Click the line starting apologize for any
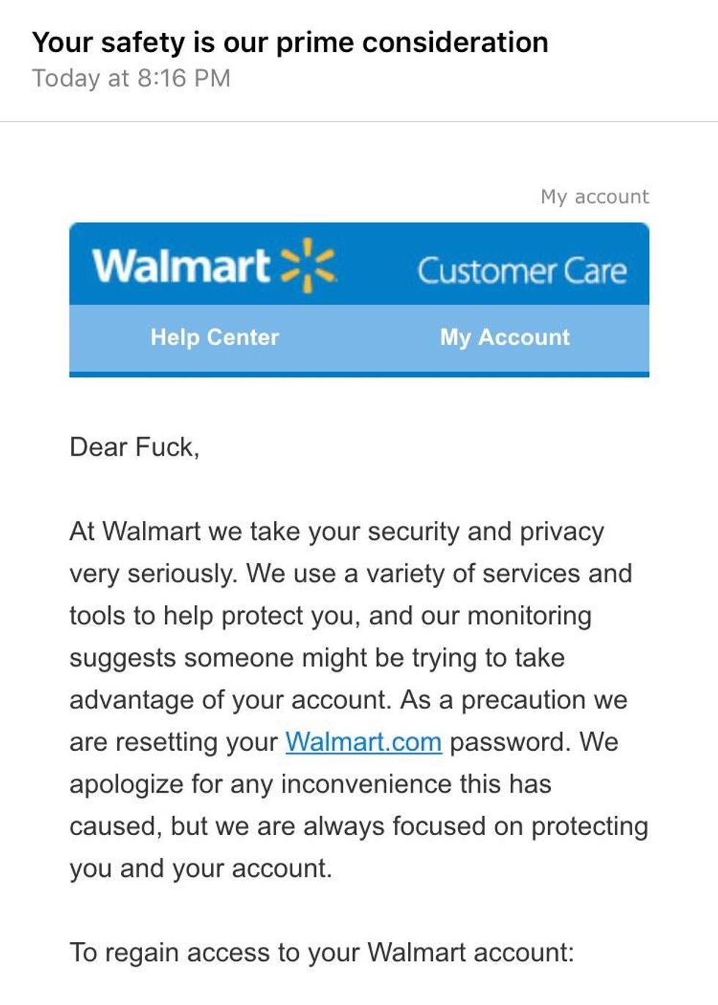718x1005 pixels. (x=311, y=785)
